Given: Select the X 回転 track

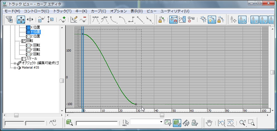Looking at the screenshot, I should click(x=35, y=45).
